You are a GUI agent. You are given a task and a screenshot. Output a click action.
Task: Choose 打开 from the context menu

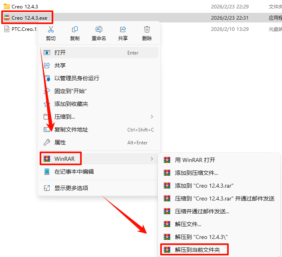[x=99, y=53]
